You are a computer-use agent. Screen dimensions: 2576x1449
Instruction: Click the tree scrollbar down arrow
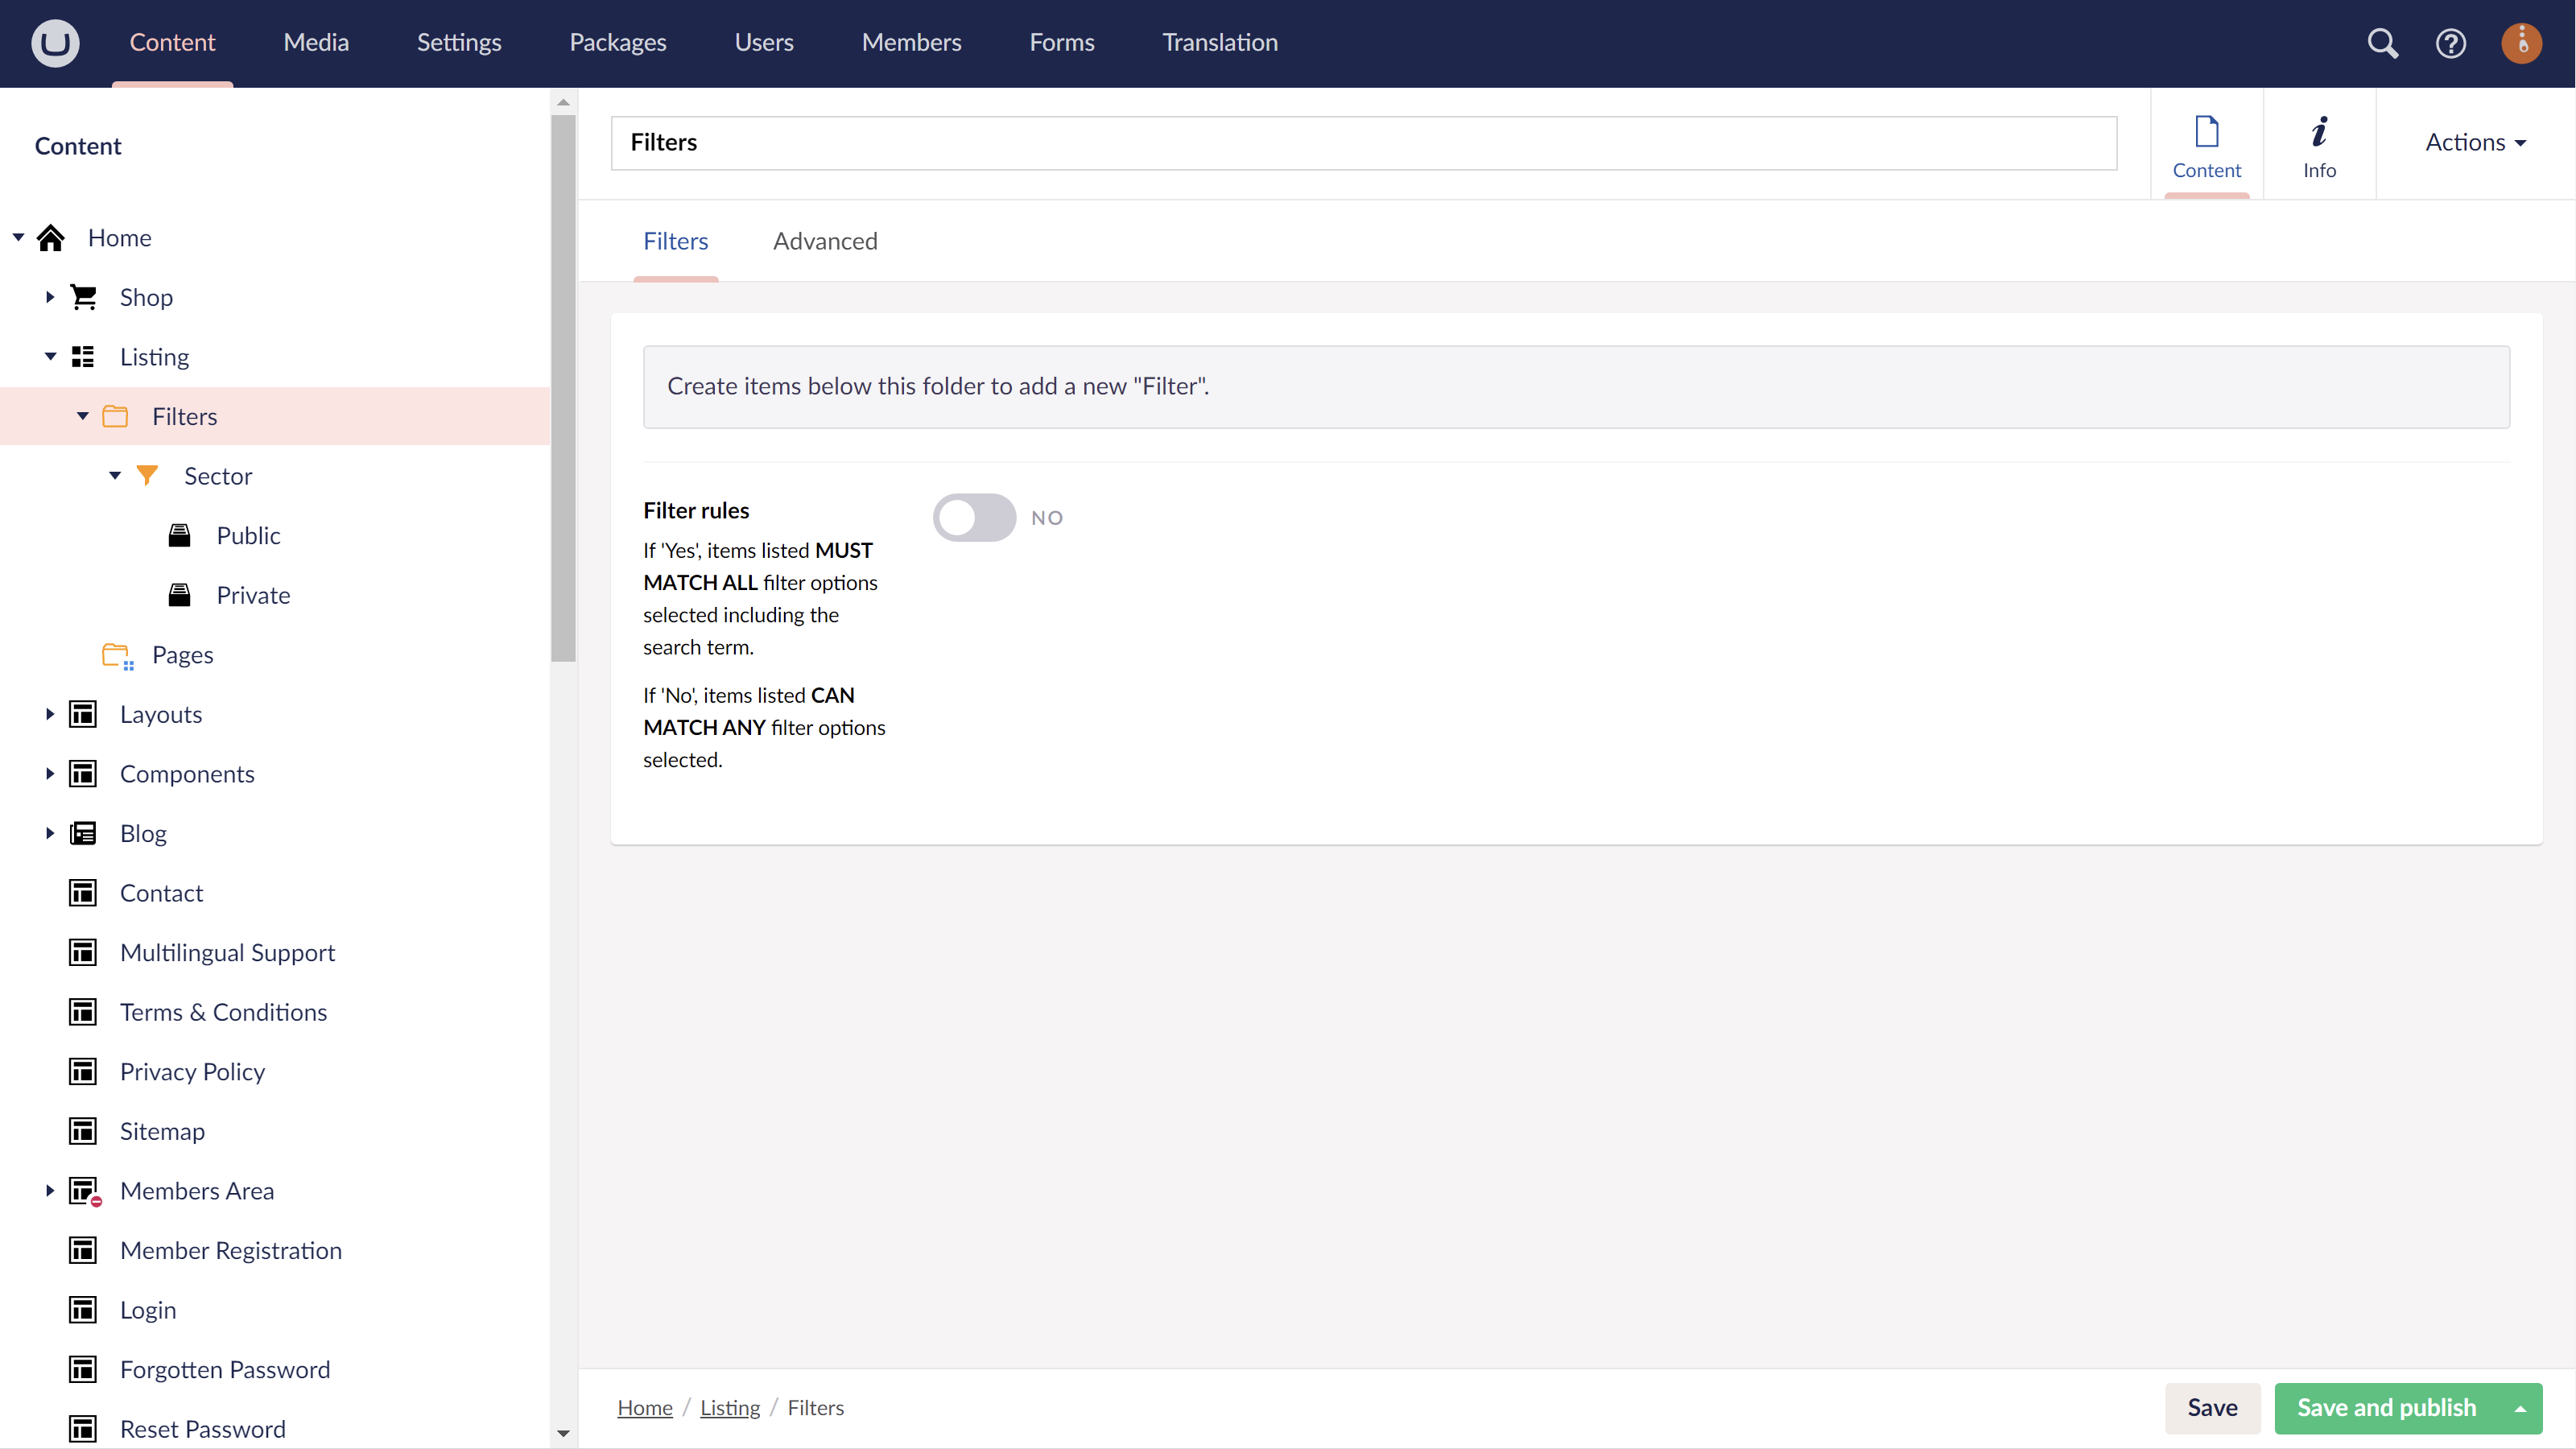(x=563, y=1434)
